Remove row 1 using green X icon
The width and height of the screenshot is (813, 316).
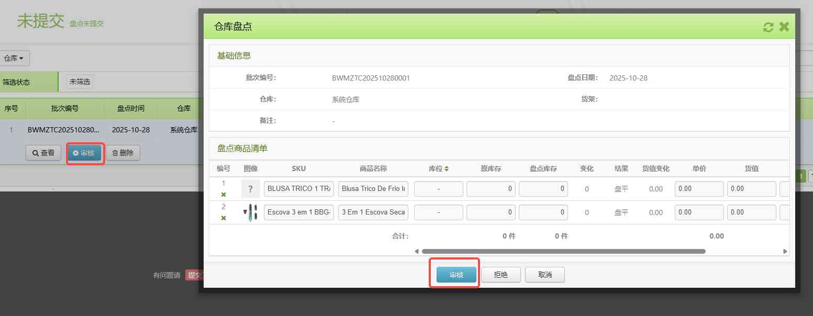pos(224,195)
